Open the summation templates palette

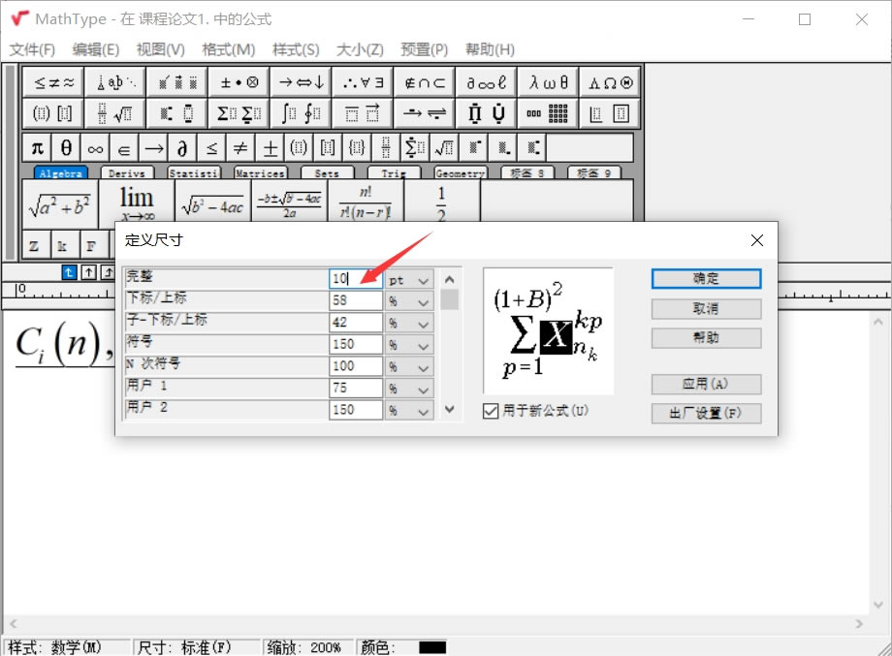[x=239, y=113]
